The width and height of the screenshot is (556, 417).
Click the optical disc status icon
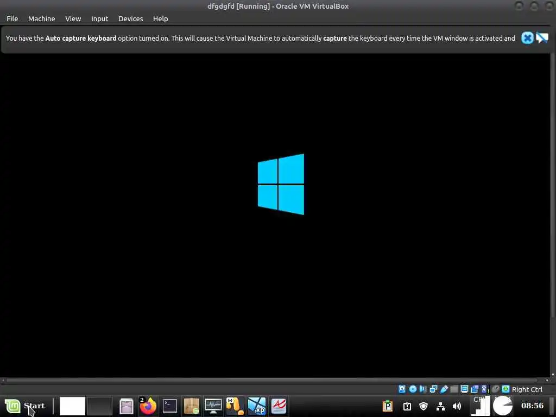click(x=413, y=389)
